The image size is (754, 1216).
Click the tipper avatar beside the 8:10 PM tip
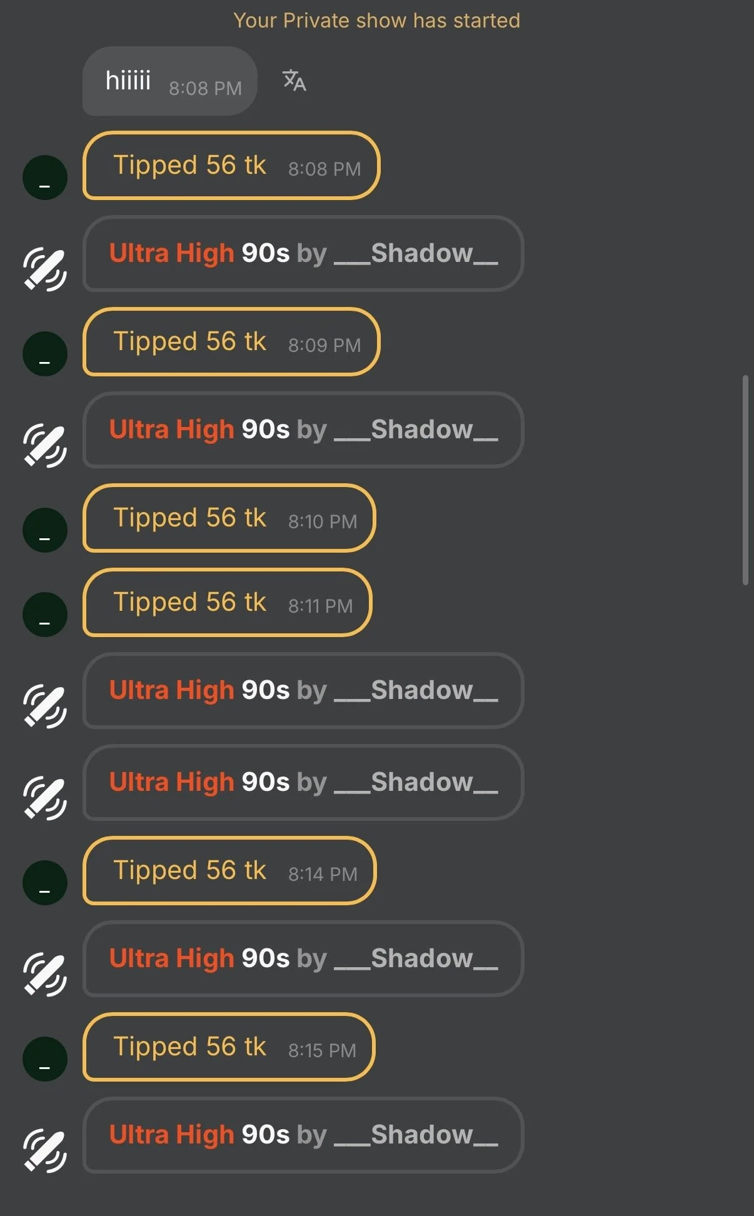click(x=45, y=530)
